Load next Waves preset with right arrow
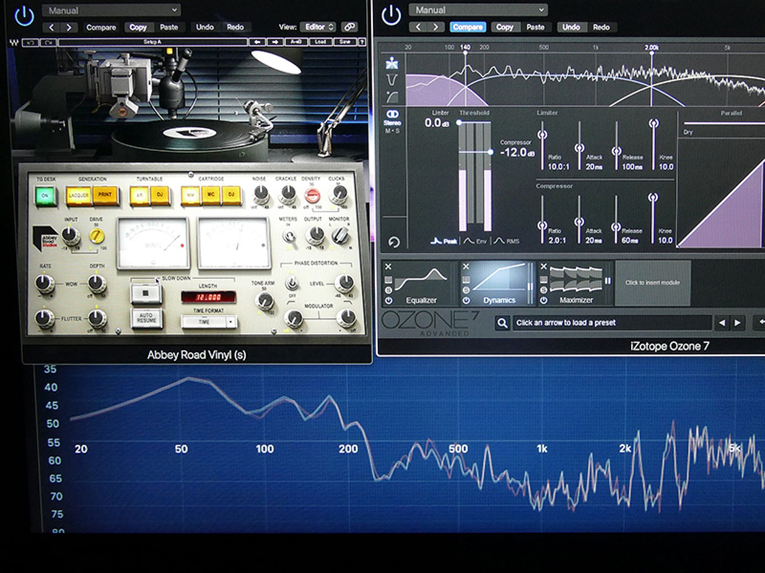This screenshot has width=765, height=573. coord(275,42)
